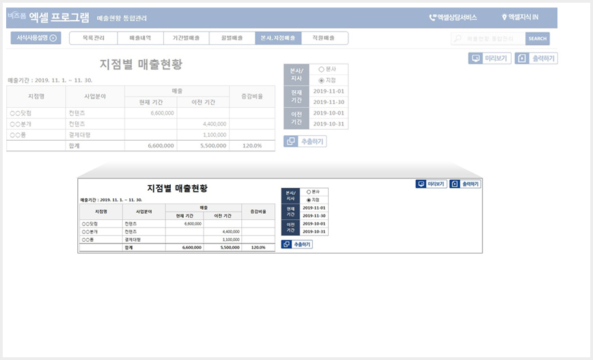Choose the 본사 radio option in the enlarged inset
The image size is (593, 360).
pyautogui.click(x=309, y=192)
